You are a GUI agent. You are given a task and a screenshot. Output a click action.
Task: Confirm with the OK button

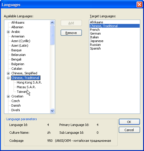[129, 122]
